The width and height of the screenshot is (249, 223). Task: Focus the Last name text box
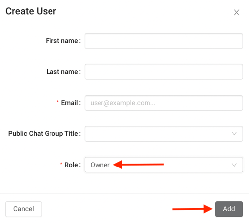(x=163, y=72)
